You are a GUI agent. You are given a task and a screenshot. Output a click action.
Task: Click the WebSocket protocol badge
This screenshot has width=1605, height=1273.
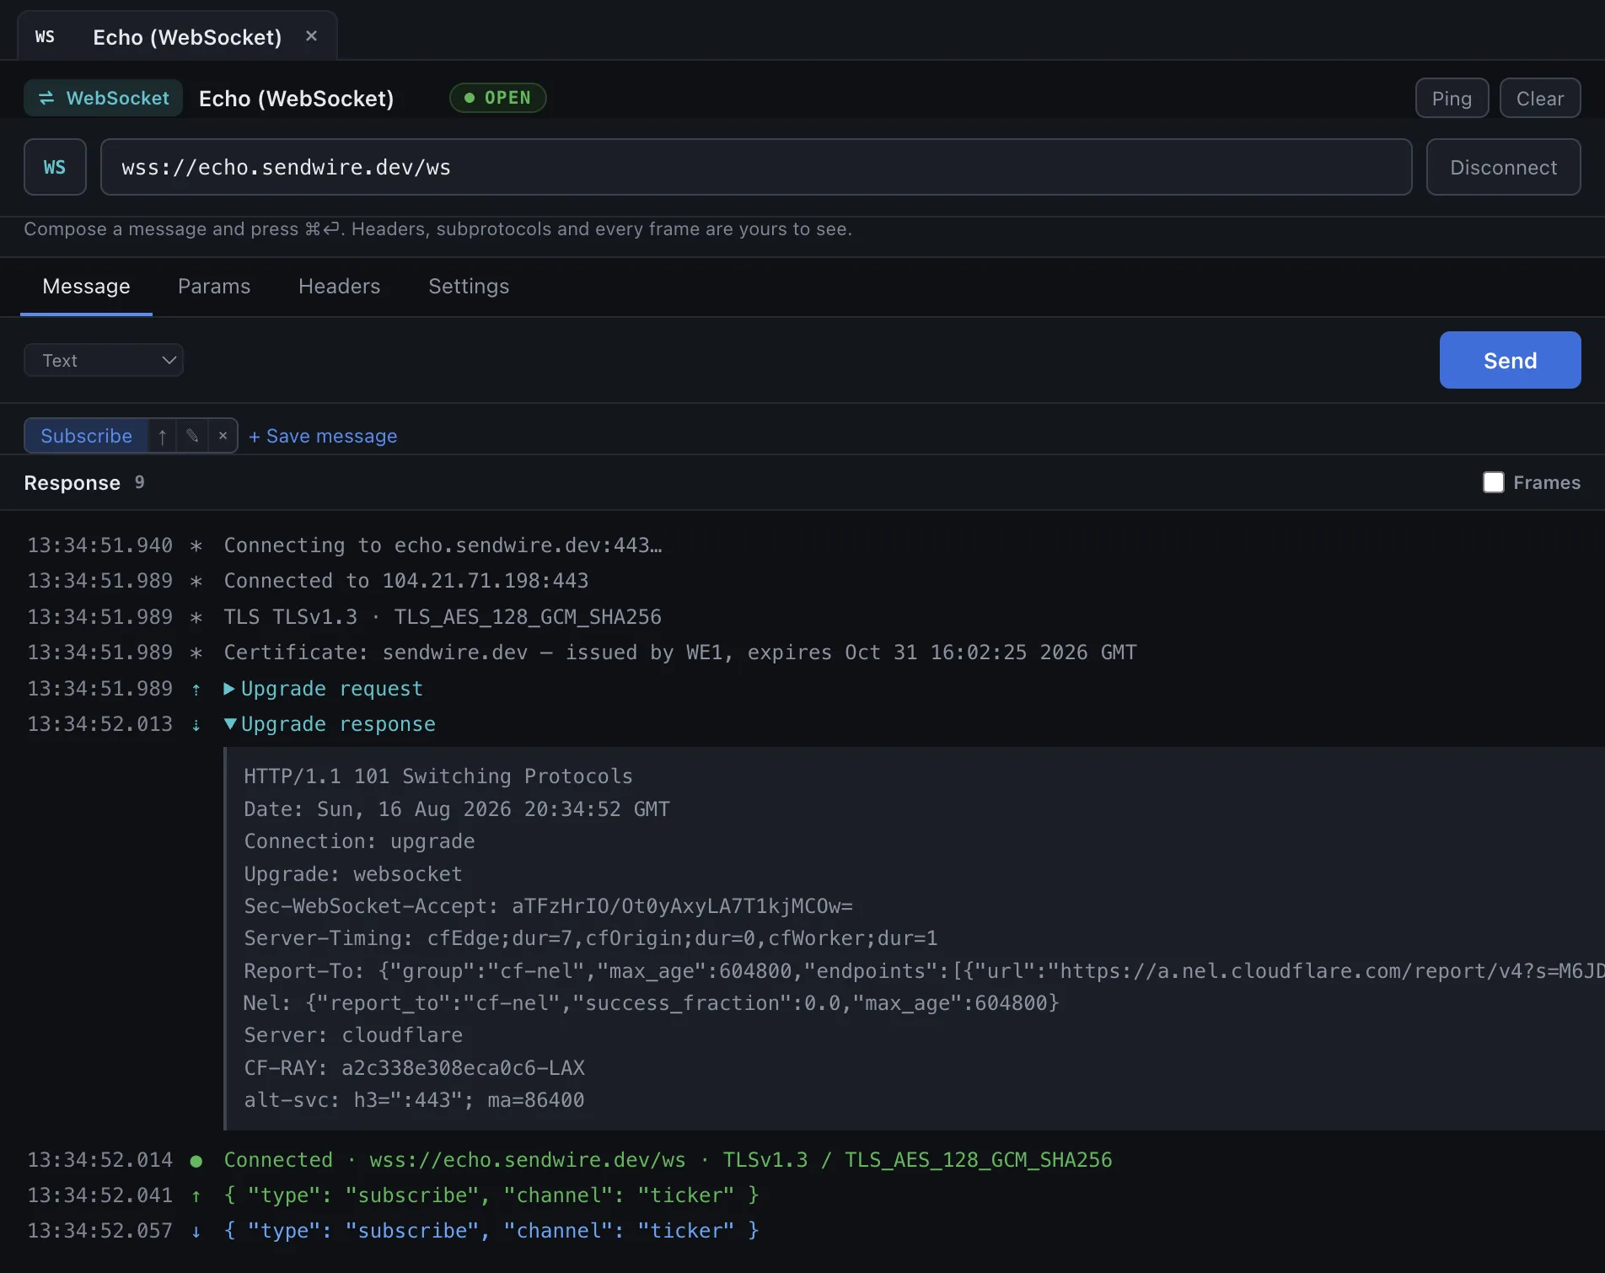point(104,98)
